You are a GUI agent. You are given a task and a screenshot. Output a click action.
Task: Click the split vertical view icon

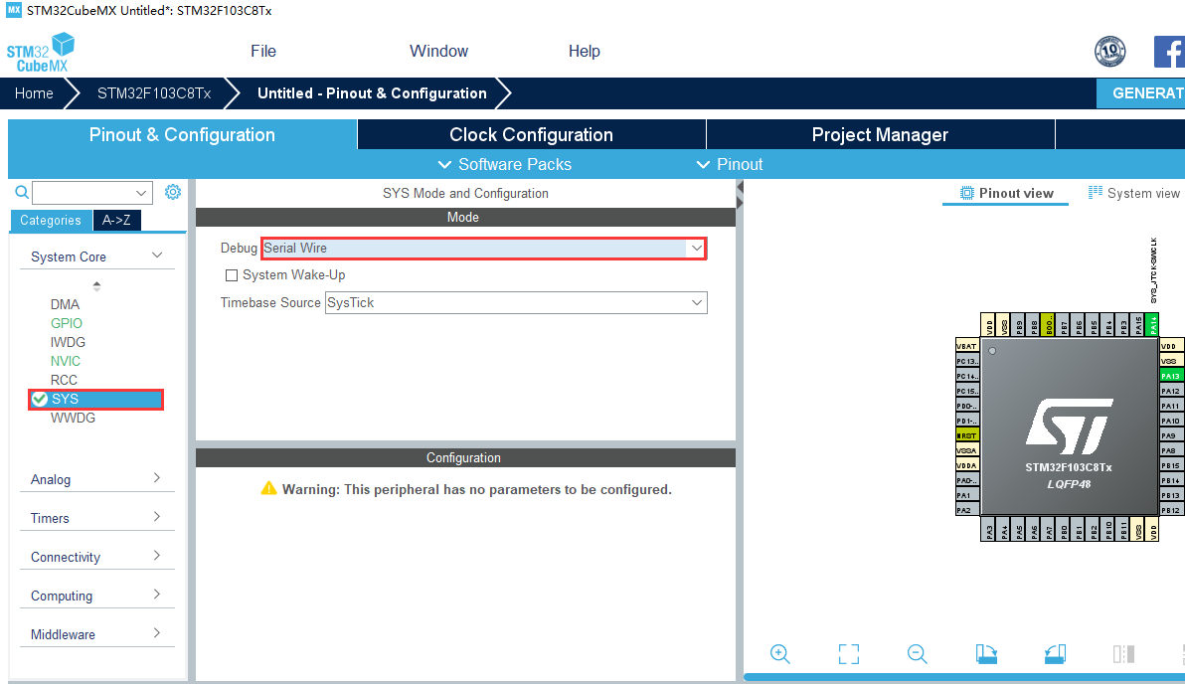click(x=1123, y=654)
